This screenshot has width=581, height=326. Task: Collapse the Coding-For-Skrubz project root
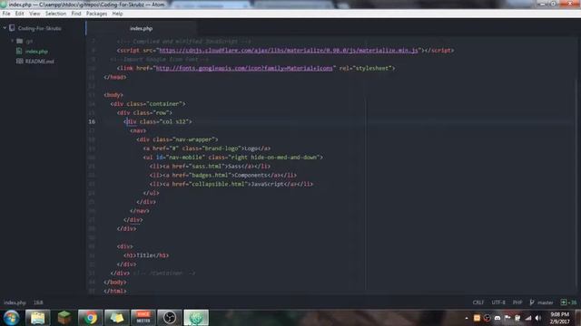5,28
